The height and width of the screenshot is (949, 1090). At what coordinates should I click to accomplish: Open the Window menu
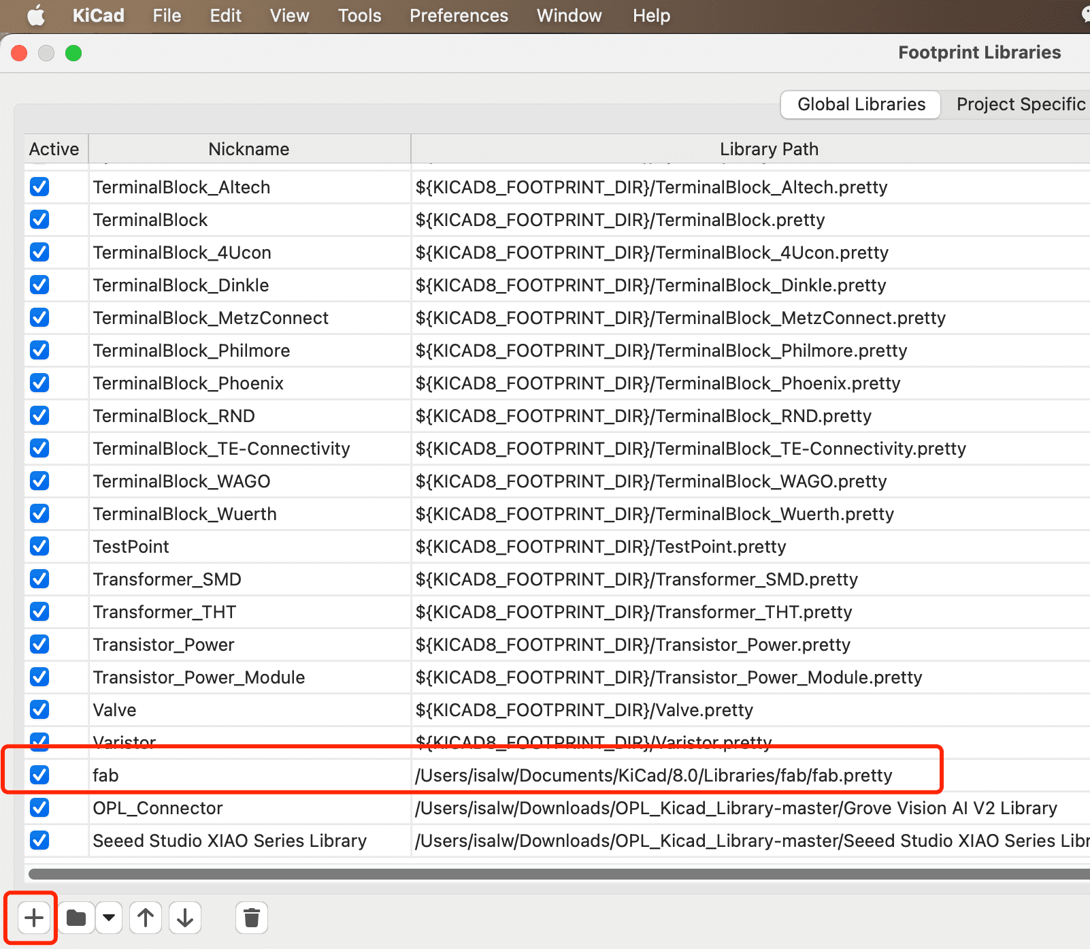click(x=569, y=16)
